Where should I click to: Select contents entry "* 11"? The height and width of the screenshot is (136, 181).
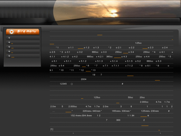click(71, 70)
